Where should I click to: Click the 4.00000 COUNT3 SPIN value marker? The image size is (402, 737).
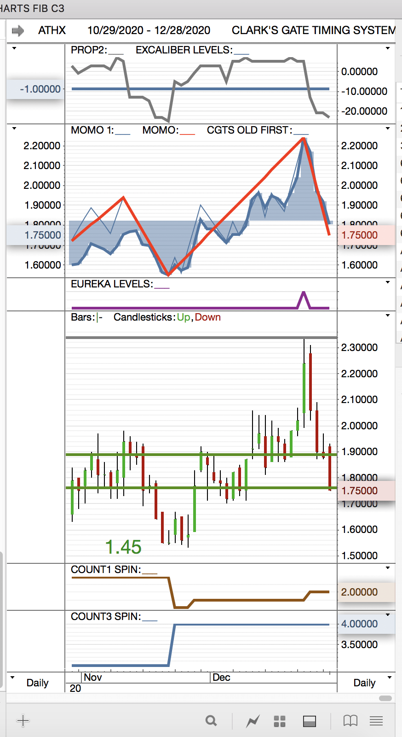[x=366, y=624]
